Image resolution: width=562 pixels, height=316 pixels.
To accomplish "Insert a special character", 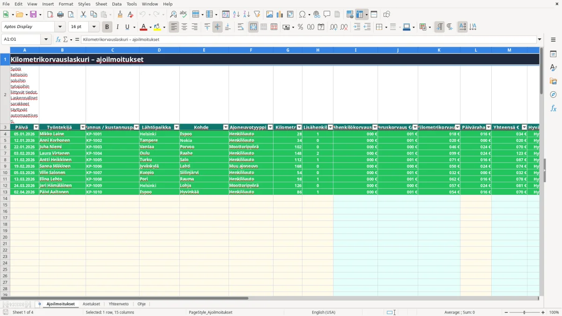I will click(x=302, y=15).
